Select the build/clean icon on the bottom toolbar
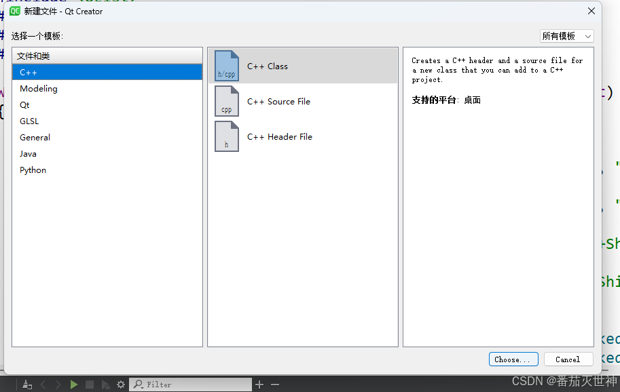This screenshot has width=620, height=392. pyautogui.click(x=27, y=384)
